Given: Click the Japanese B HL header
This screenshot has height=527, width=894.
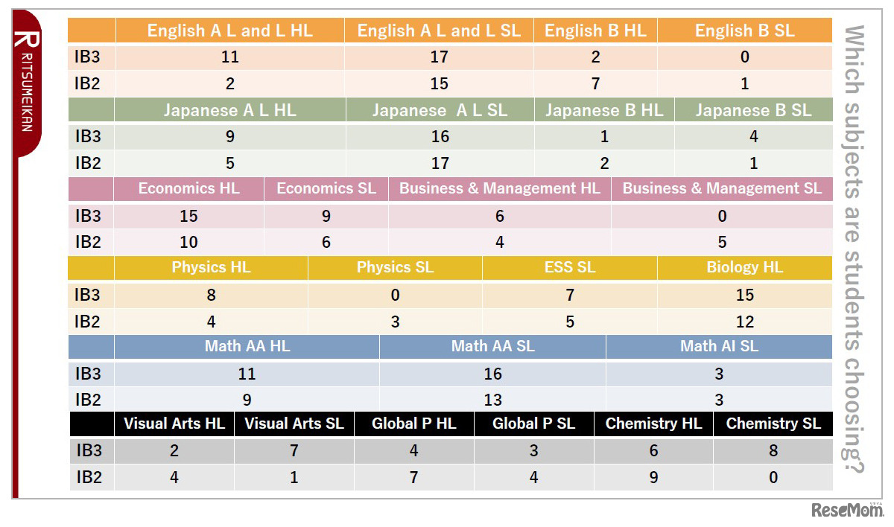Looking at the screenshot, I should [x=604, y=110].
